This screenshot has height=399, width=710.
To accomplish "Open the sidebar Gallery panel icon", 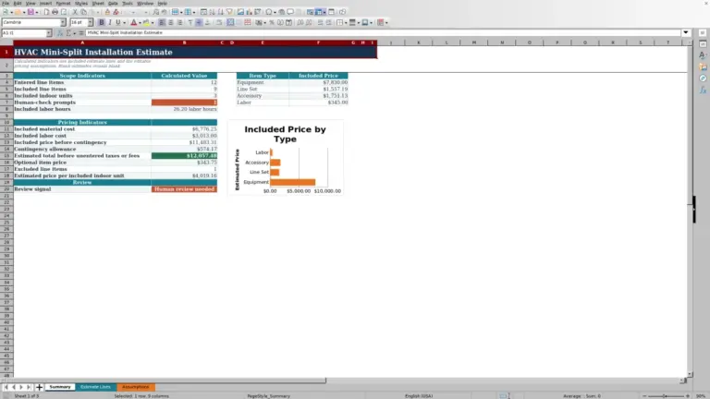I will [703, 66].
